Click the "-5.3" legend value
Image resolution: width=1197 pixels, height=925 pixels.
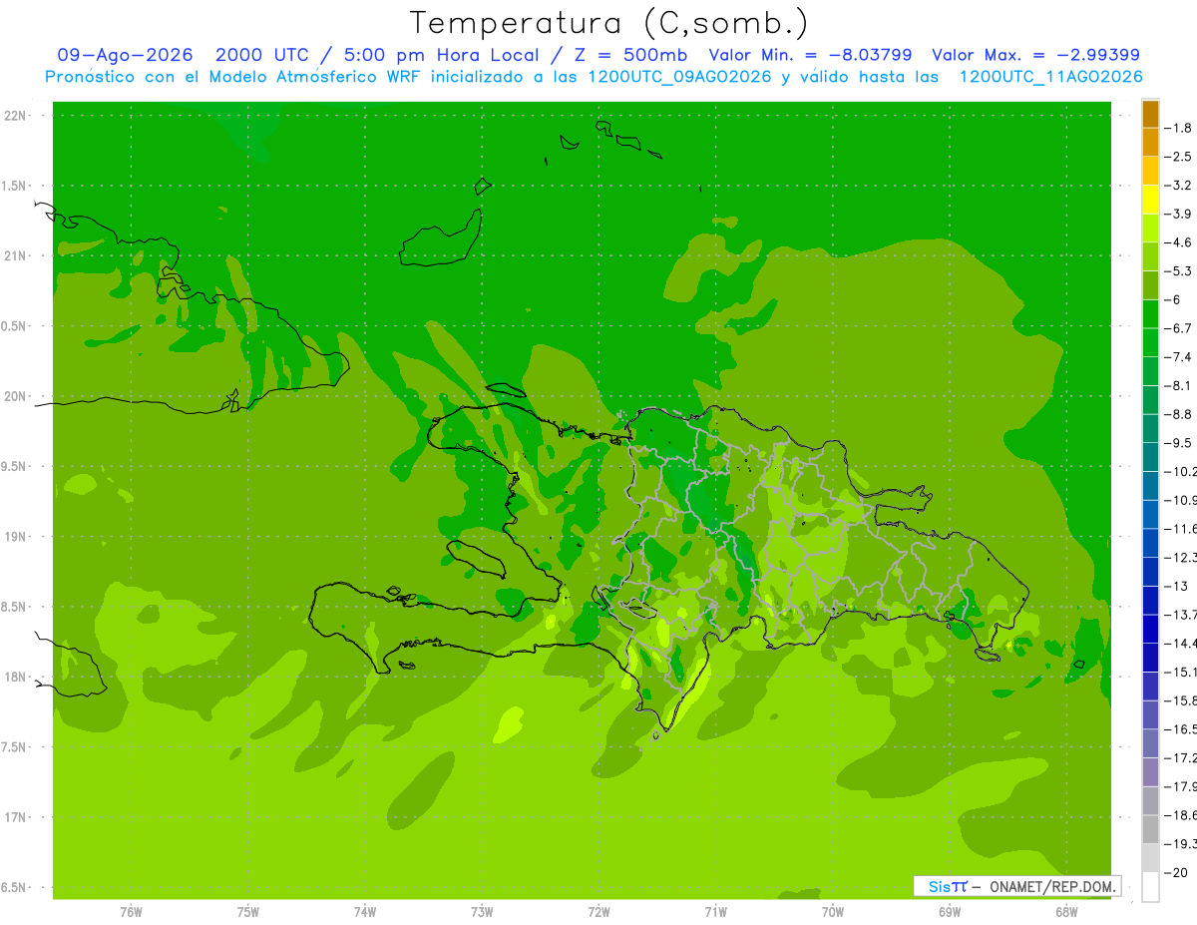1179,270
